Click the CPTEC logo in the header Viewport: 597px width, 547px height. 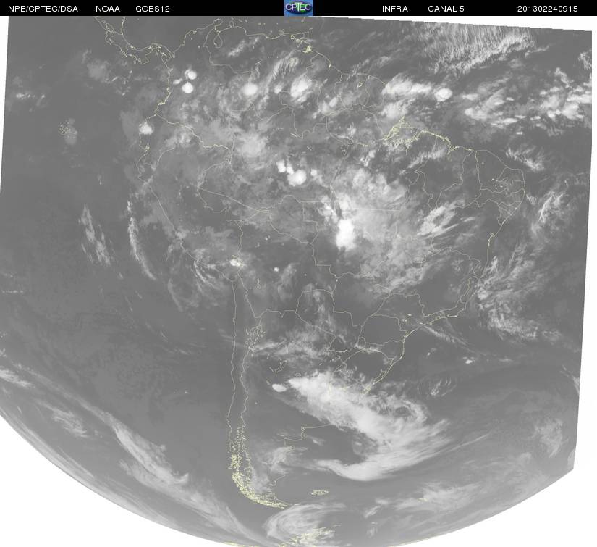coord(299,8)
